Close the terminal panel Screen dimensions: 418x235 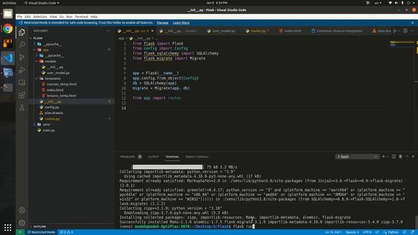tap(413, 157)
